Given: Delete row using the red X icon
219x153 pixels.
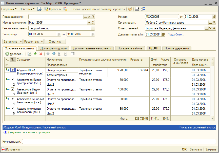Looking at the screenshot, I should point(41,54).
